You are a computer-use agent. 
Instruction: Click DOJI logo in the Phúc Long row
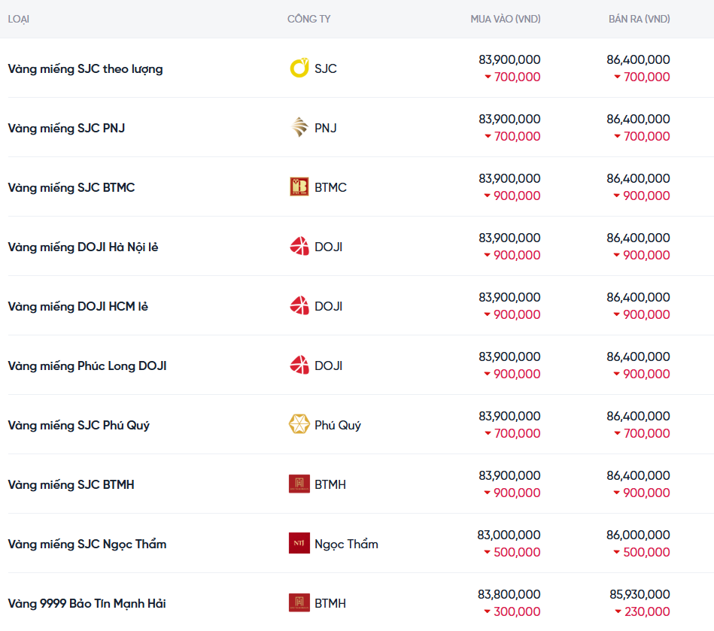pos(299,366)
